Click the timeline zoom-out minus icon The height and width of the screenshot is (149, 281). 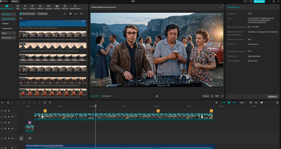click(x=256, y=102)
